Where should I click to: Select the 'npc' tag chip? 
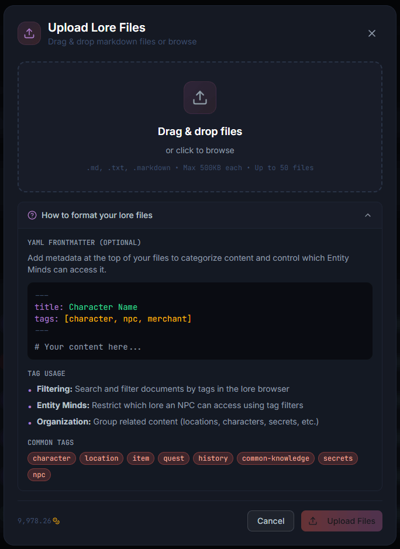tap(39, 475)
